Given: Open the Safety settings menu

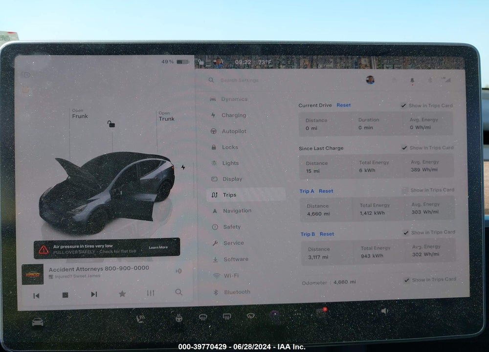Looking at the screenshot, I should 226,227.
